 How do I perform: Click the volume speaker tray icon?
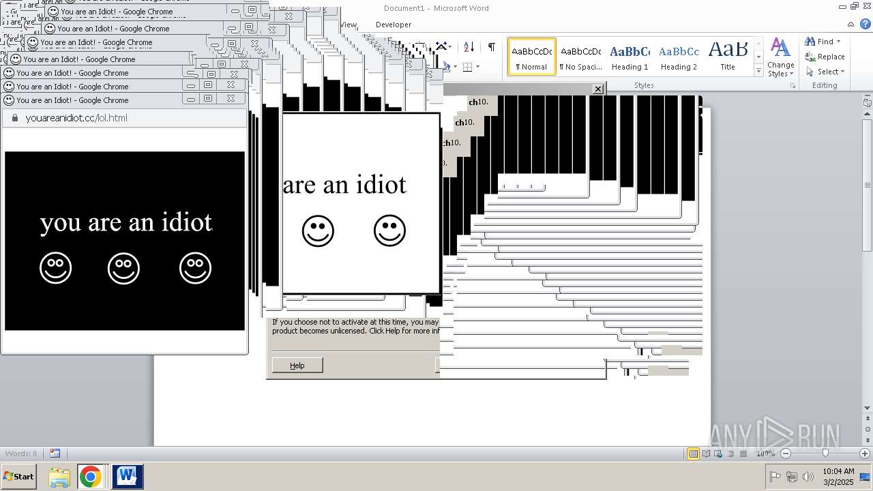click(x=808, y=477)
